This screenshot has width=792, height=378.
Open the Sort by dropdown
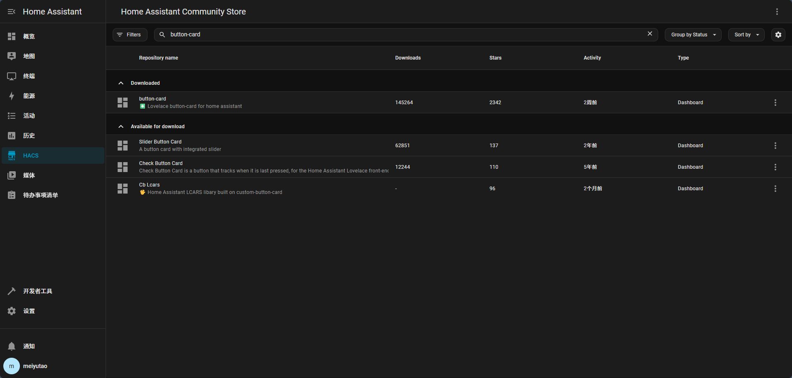click(746, 35)
